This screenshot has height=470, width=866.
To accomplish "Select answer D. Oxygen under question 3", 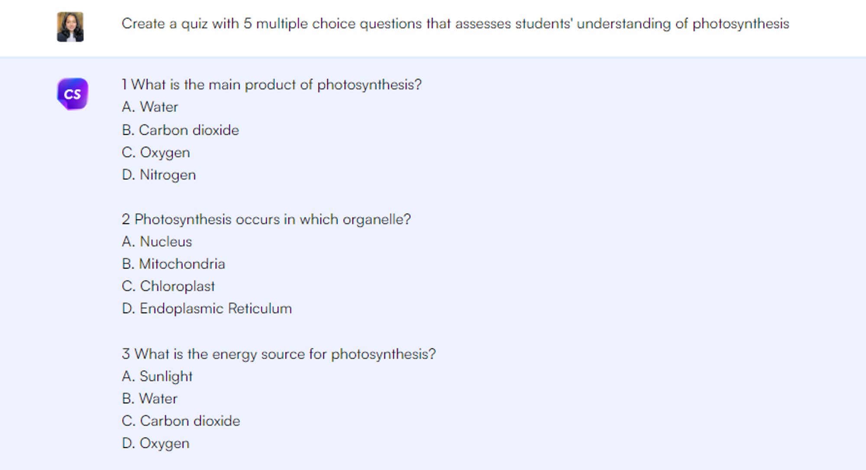I will coord(155,443).
